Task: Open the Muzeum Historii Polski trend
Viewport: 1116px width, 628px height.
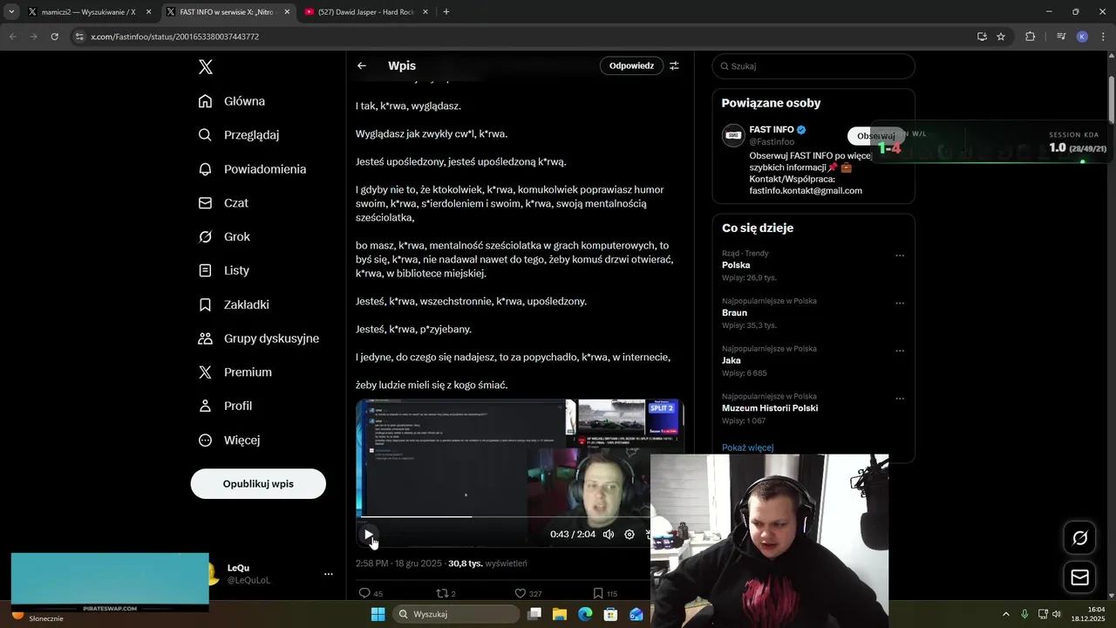Action: (x=770, y=408)
